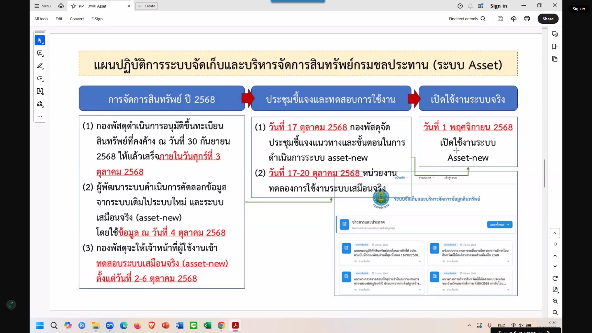Show hidden system tray icons
Image resolution: width=592 pixels, height=333 pixels.
[469, 325]
